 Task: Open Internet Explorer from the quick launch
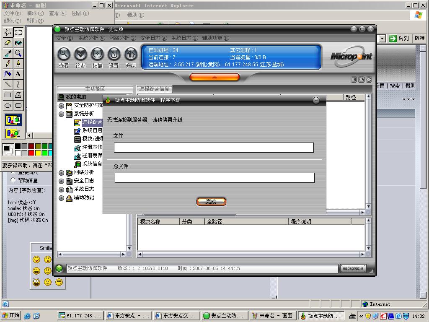coord(27,316)
